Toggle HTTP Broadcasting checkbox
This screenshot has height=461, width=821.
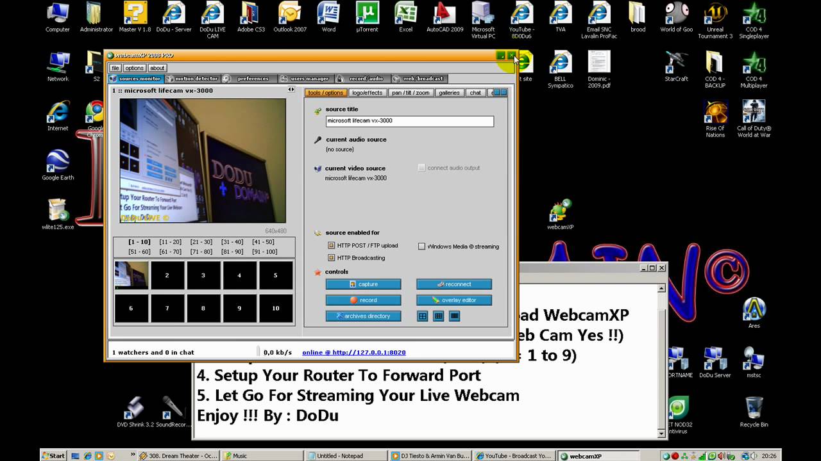(332, 258)
